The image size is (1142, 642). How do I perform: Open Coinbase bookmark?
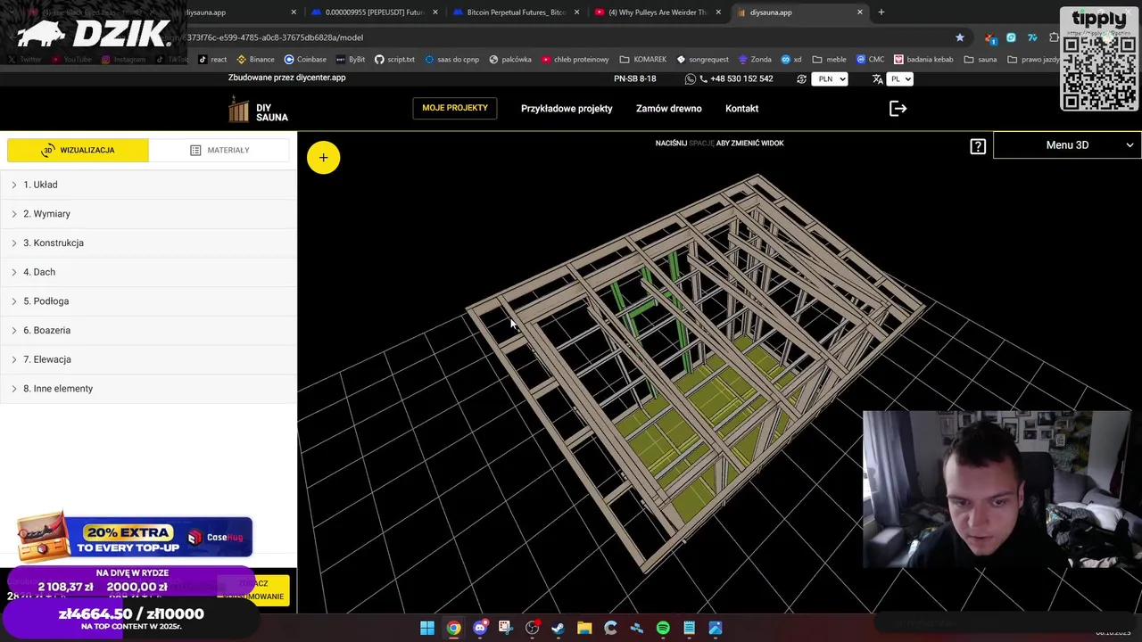305,60
